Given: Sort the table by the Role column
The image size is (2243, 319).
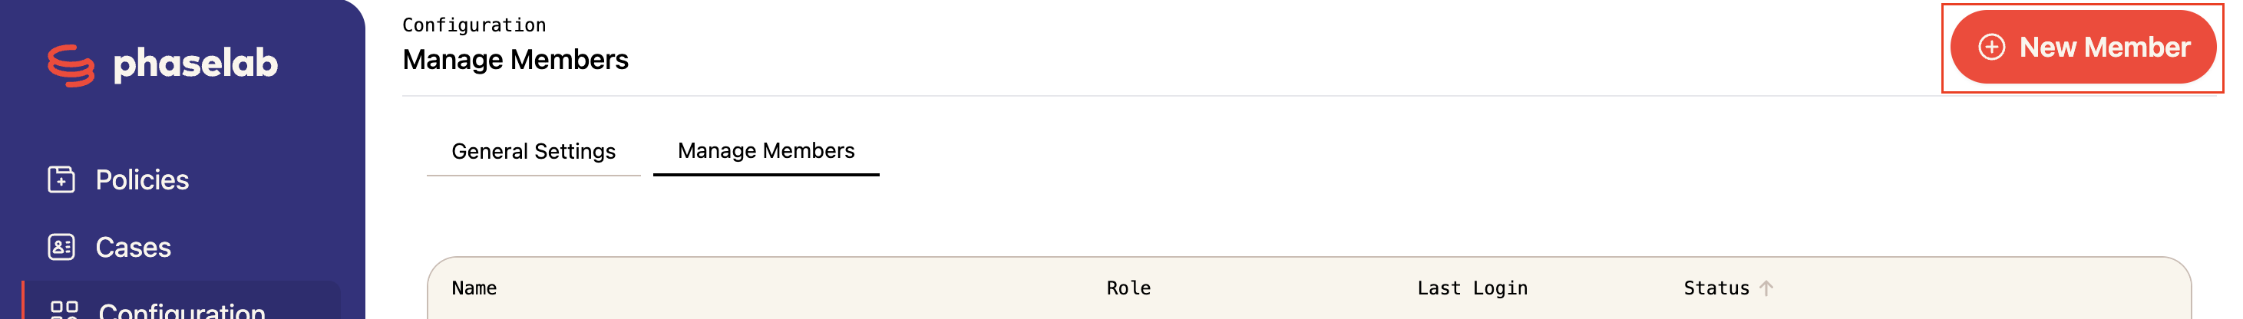Looking at the screenshot, I should 1128,288.
